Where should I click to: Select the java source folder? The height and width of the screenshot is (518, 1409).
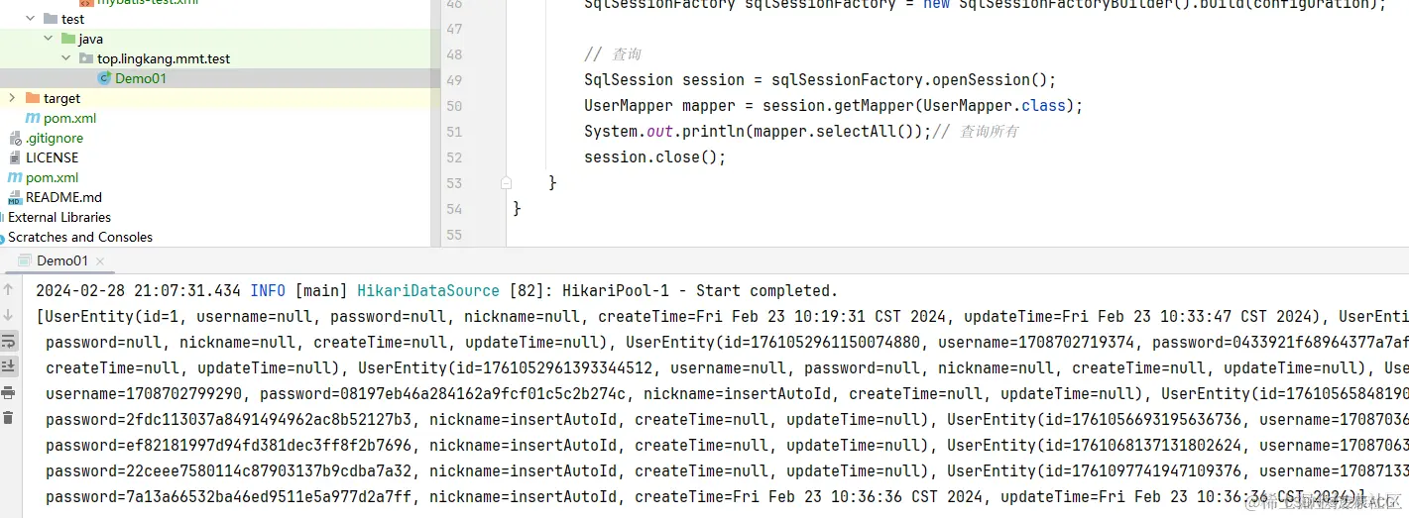tap(90, 39)
